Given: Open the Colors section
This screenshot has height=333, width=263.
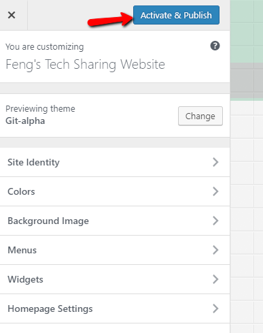Looking at the screenshot, I should point(115,191).
